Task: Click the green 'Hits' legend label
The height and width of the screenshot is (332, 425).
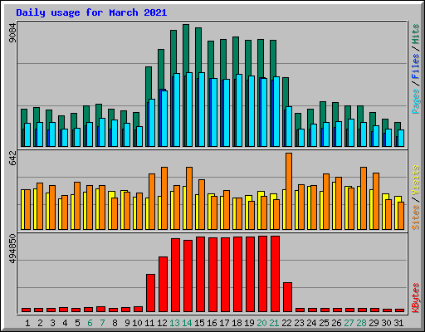Action: pos(415,34)
